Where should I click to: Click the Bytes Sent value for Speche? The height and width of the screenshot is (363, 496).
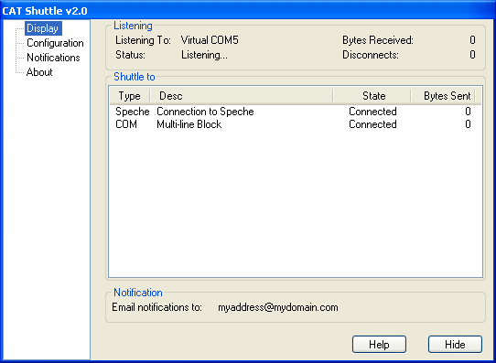[x=468, y=112]
